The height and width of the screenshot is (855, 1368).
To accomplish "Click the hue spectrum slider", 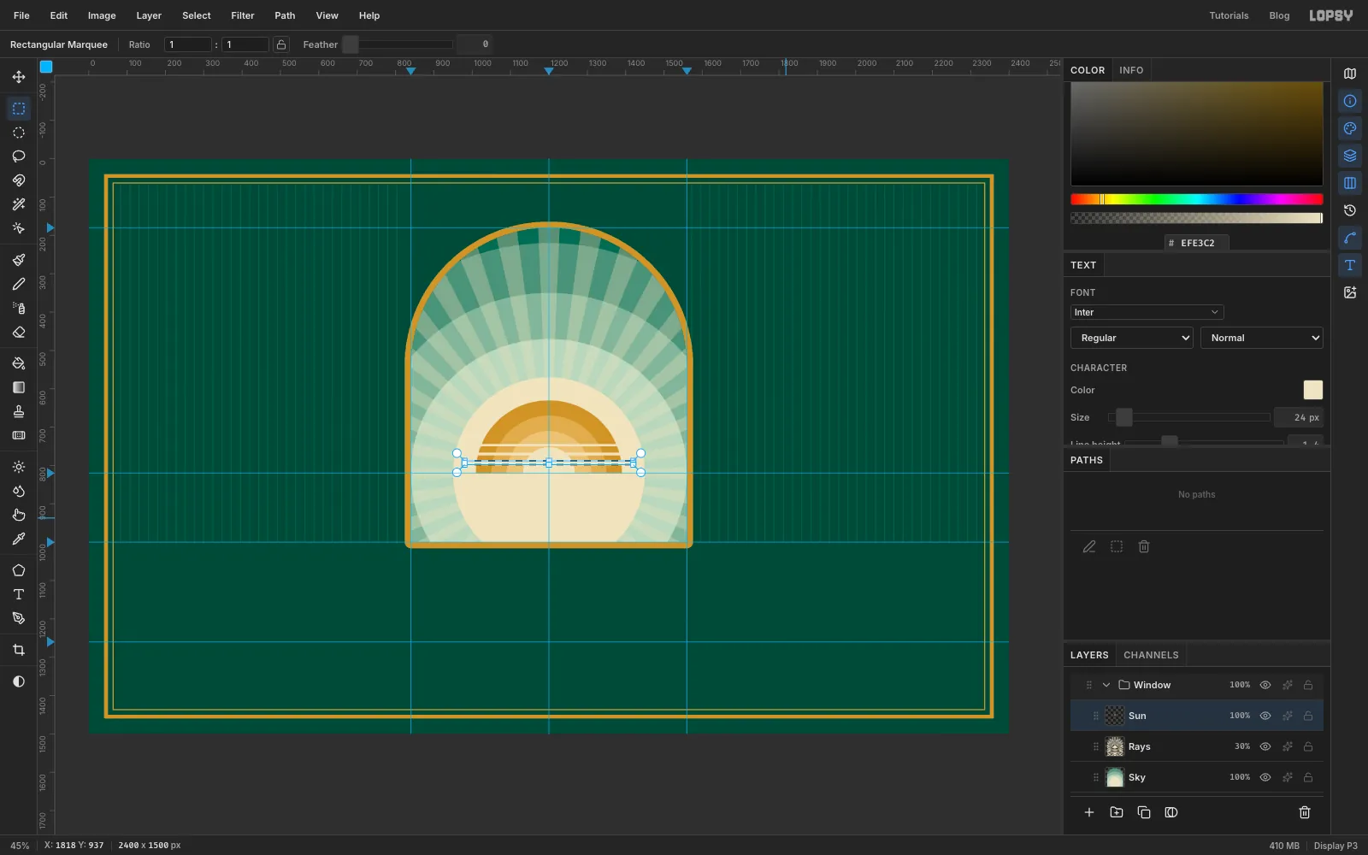I will coord(1196,199).
